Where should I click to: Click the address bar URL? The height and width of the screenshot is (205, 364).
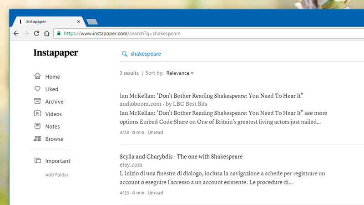click(x=122, y=33)
